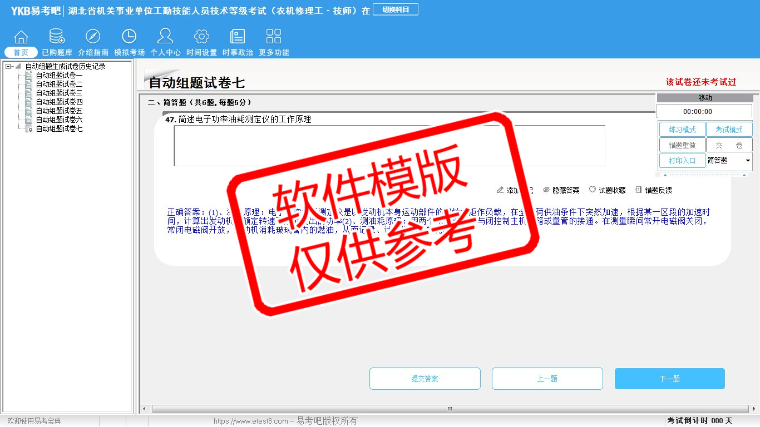Click the document icon of 自动组题试卷三
The image size is (760, 427).
[29, 93]
